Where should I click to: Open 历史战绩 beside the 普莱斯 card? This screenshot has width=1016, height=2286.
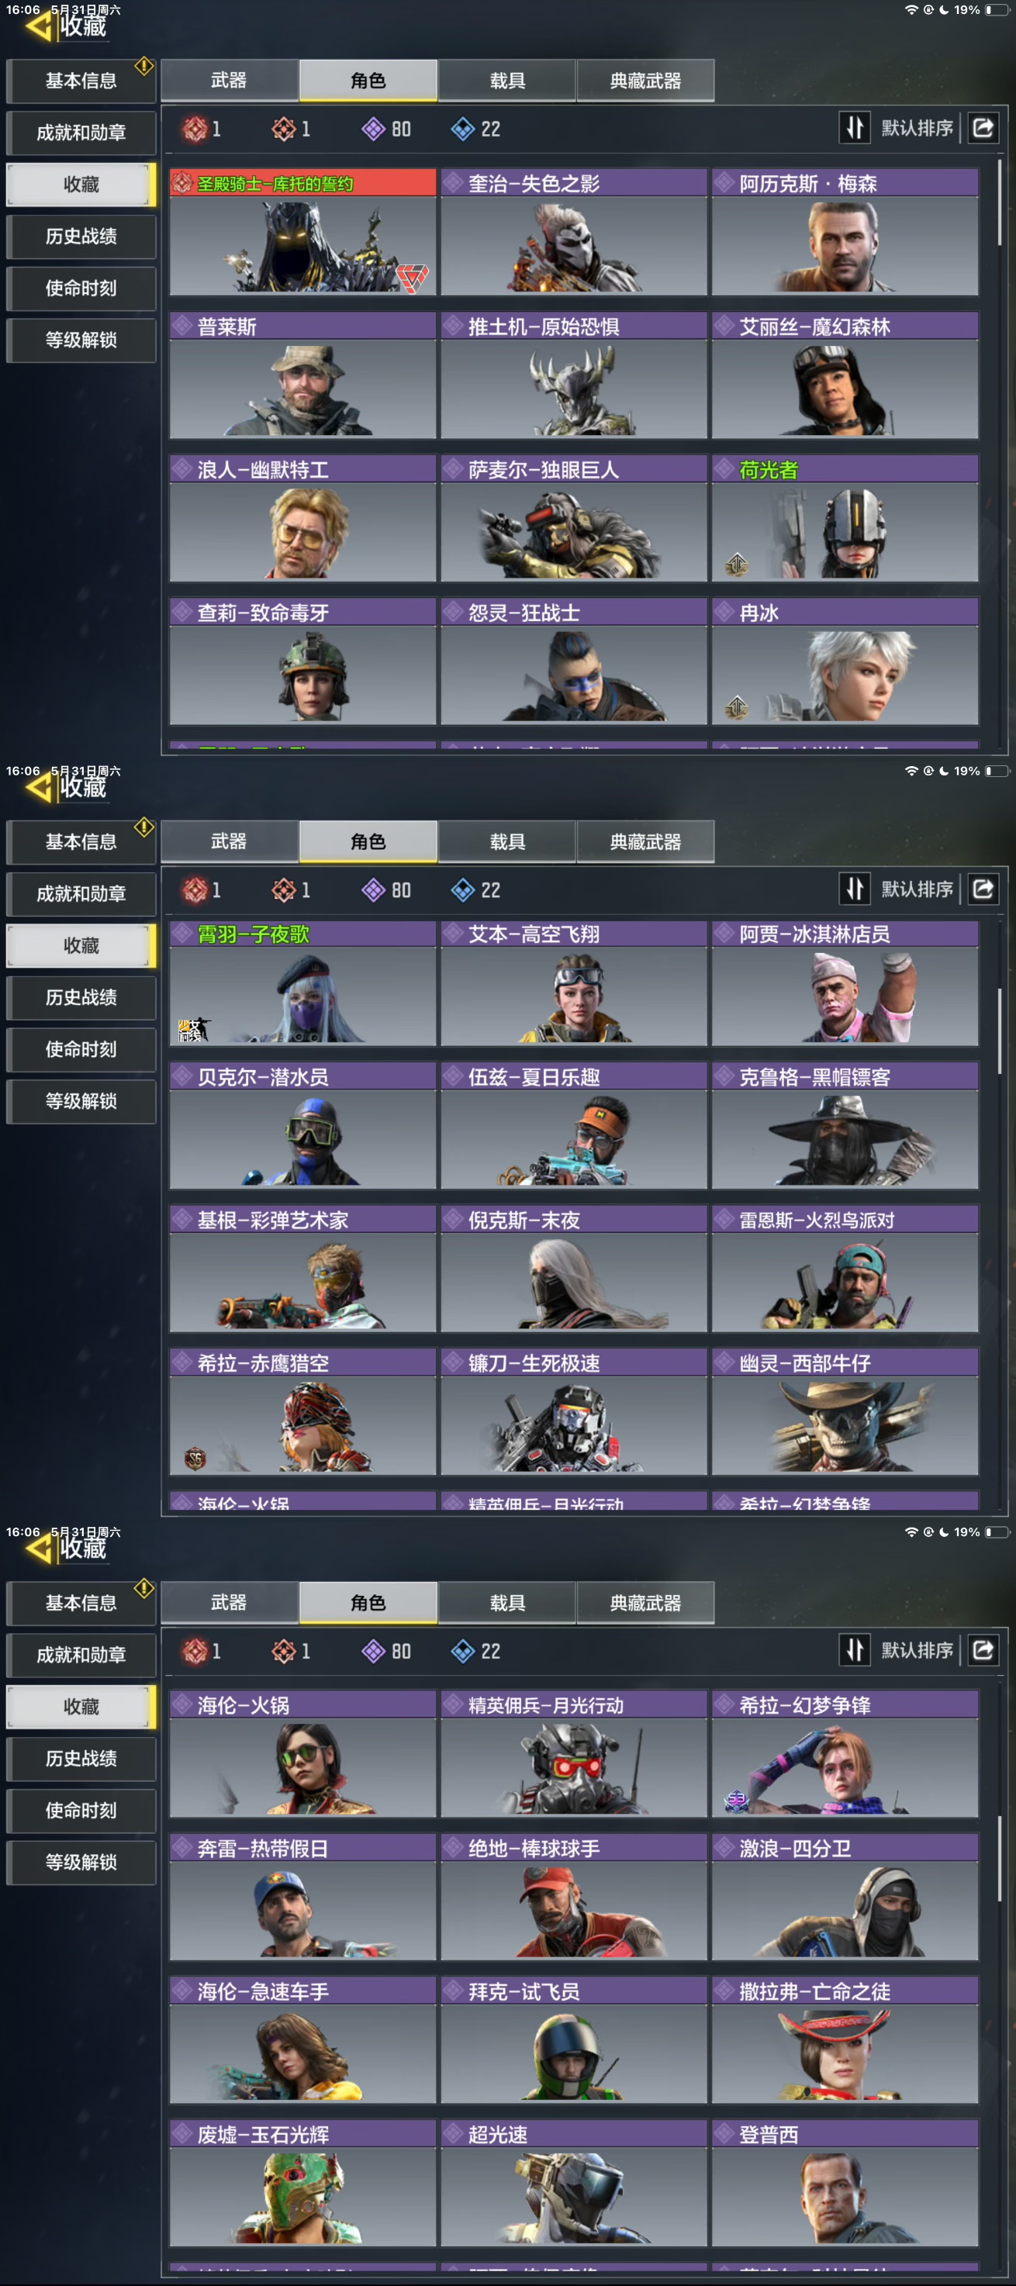[81, 236]
